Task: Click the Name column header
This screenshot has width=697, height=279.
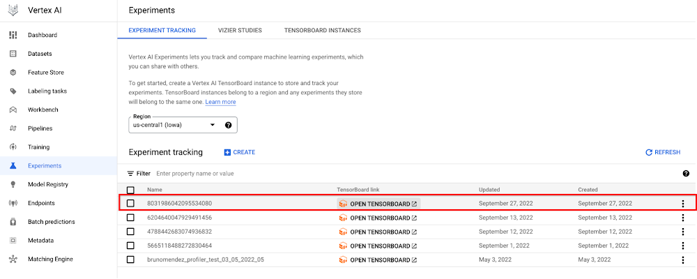Action: click(x=155, y=190)
